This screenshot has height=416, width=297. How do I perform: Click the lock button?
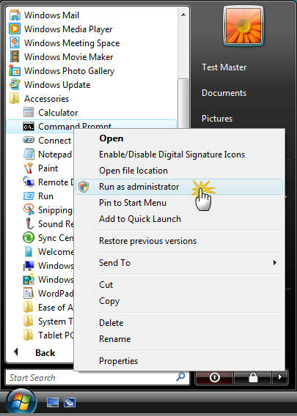point(253,377)
